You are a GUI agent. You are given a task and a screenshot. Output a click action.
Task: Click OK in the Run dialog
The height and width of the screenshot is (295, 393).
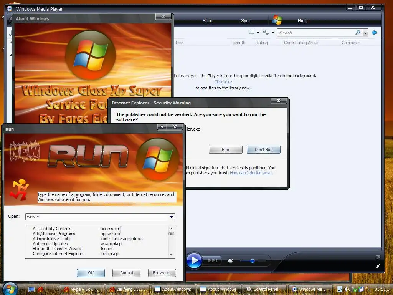pyautogui.click(x=91, y=273)
